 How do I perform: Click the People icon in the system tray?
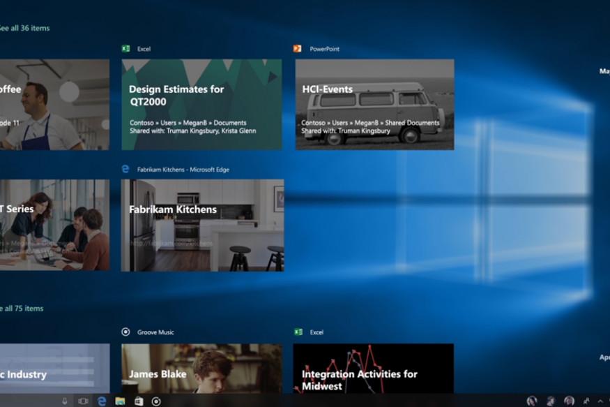click(586, 401)
